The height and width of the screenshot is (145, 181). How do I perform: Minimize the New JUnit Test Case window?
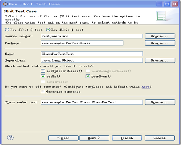click(159, 4)
